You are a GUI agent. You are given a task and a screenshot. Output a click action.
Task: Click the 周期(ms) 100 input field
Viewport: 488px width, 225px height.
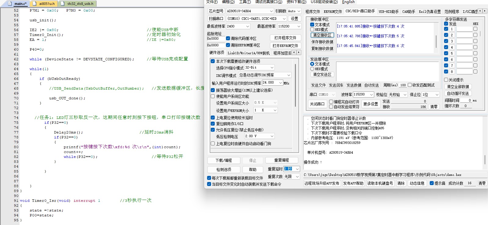(x=403, y=85)
